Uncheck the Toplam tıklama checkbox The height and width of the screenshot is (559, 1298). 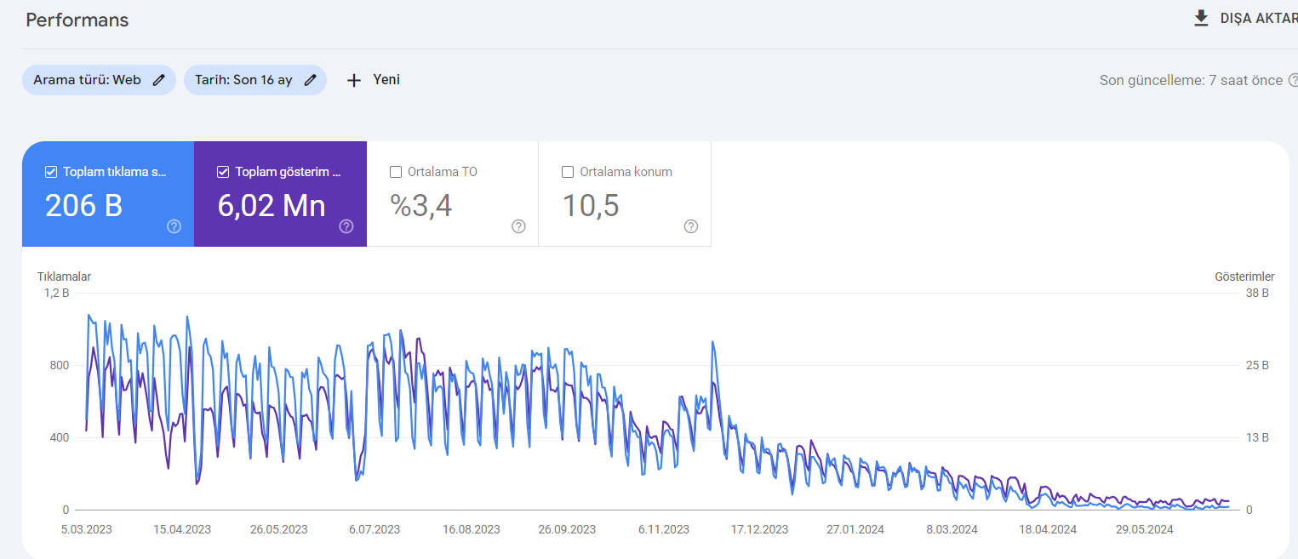(x=51, y=172)
